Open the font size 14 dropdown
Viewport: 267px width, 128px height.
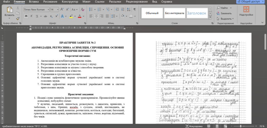pyautogui.click(x=54, y=9)
